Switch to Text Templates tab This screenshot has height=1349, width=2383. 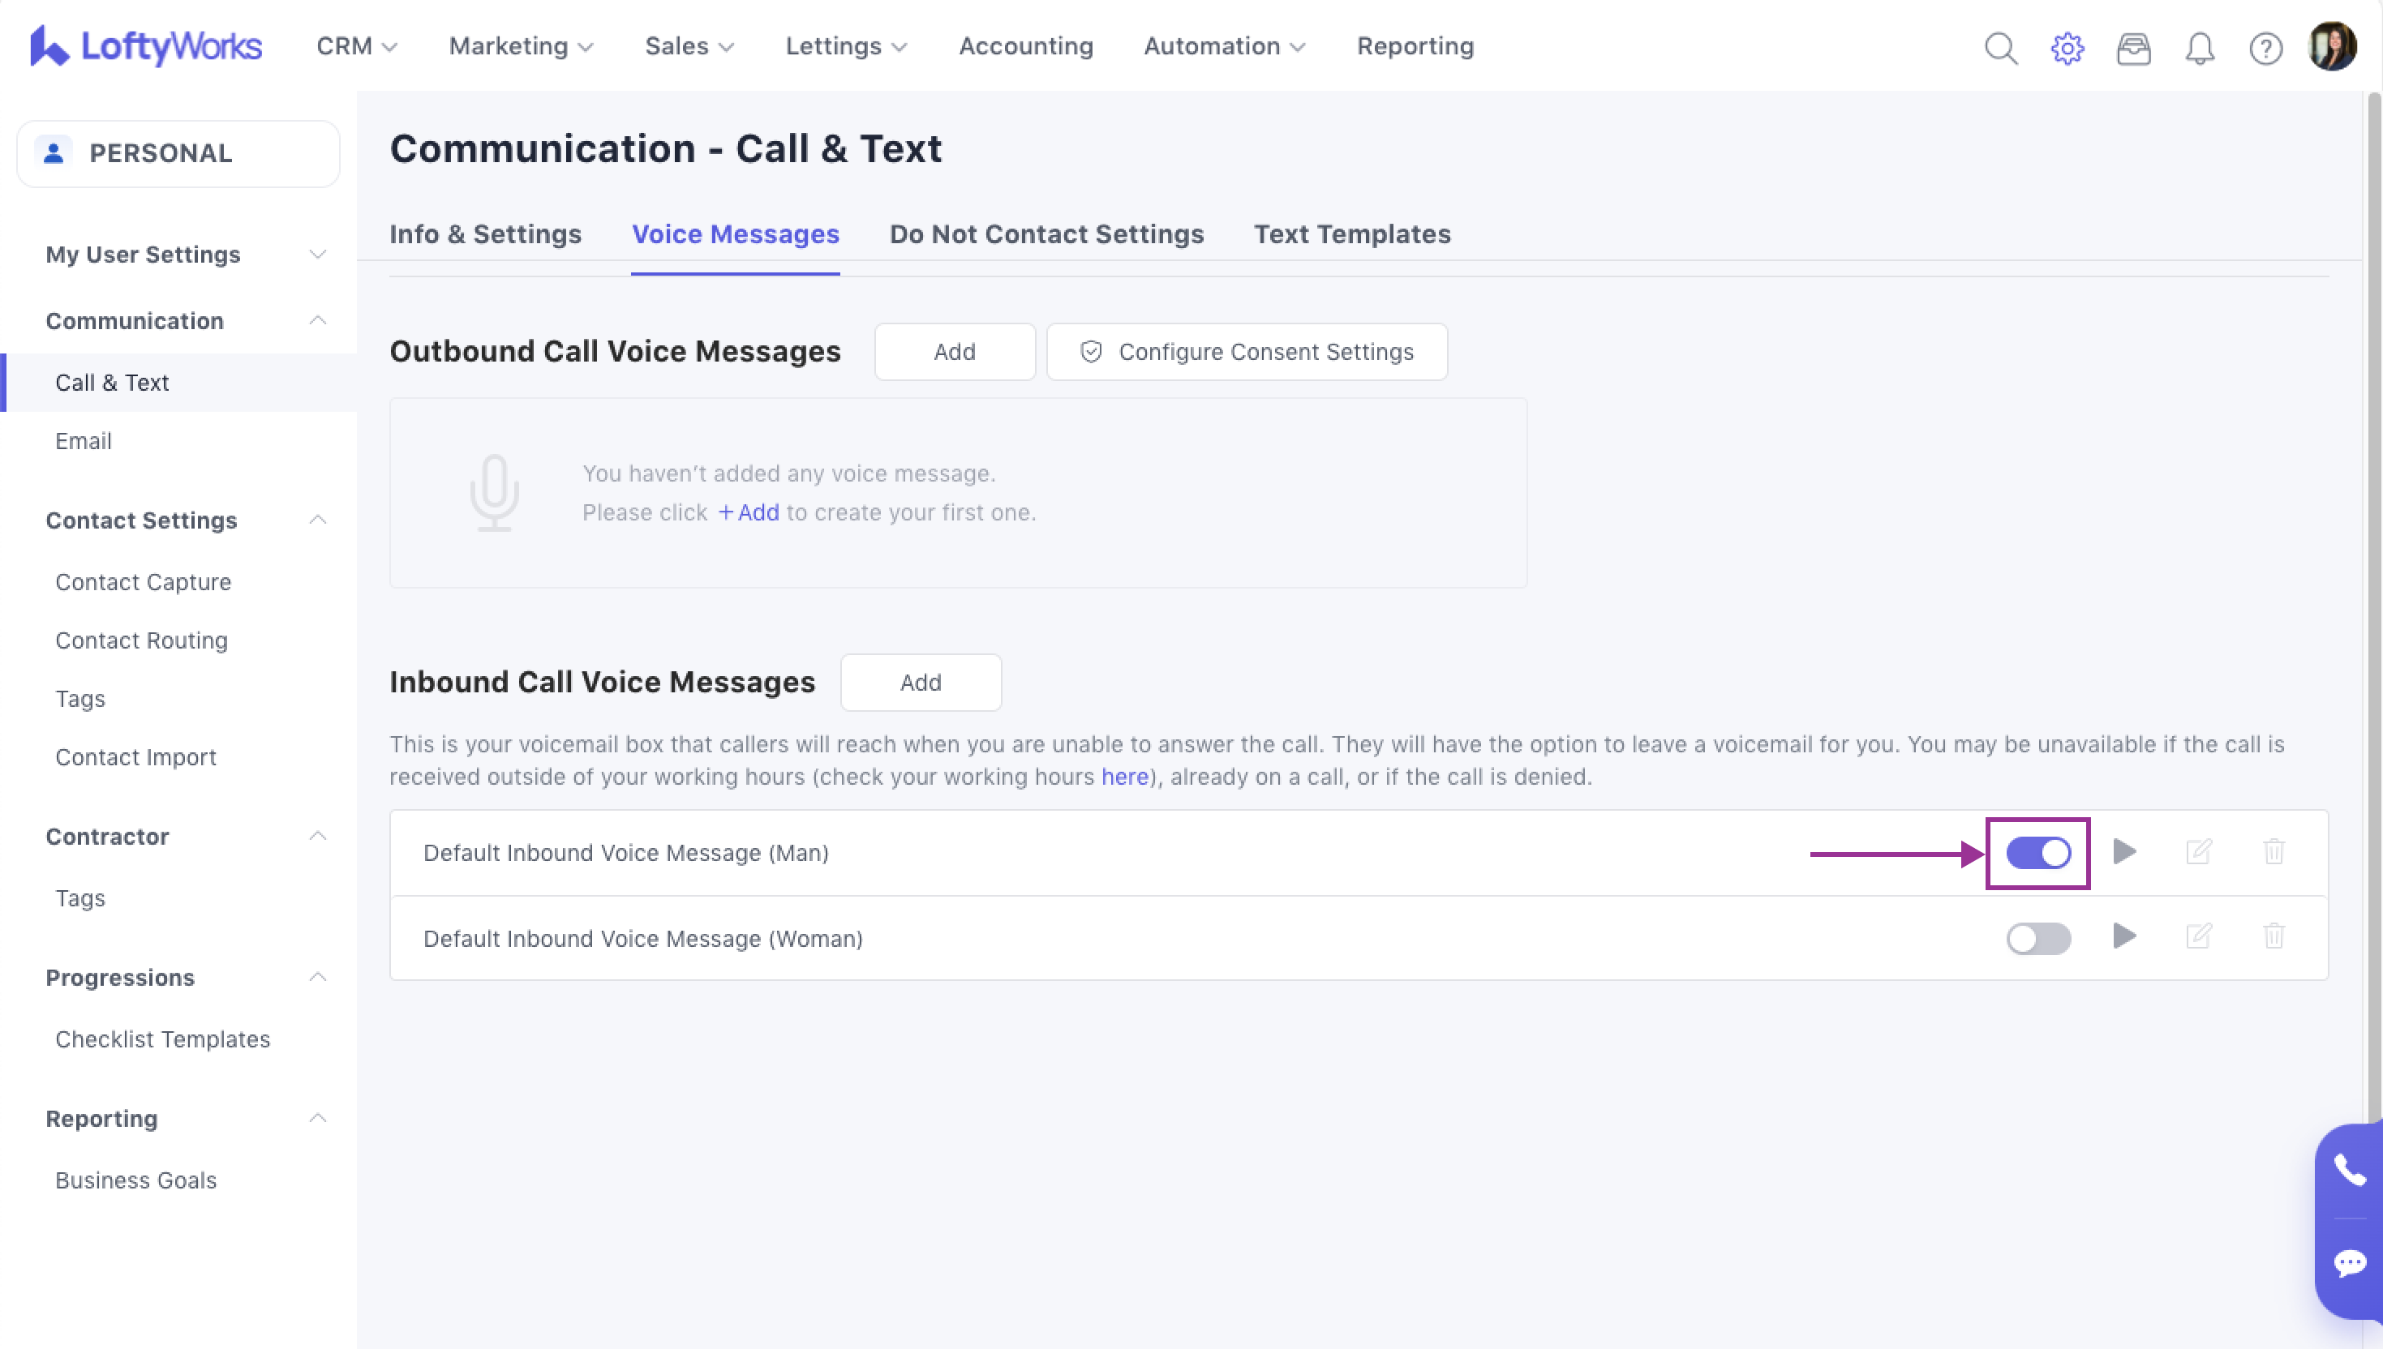1352,234
